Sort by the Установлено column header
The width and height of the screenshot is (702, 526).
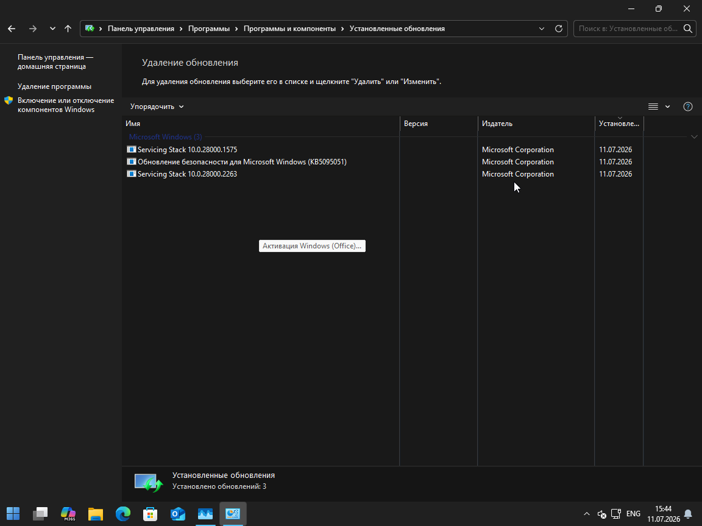(x=619, y=124)
